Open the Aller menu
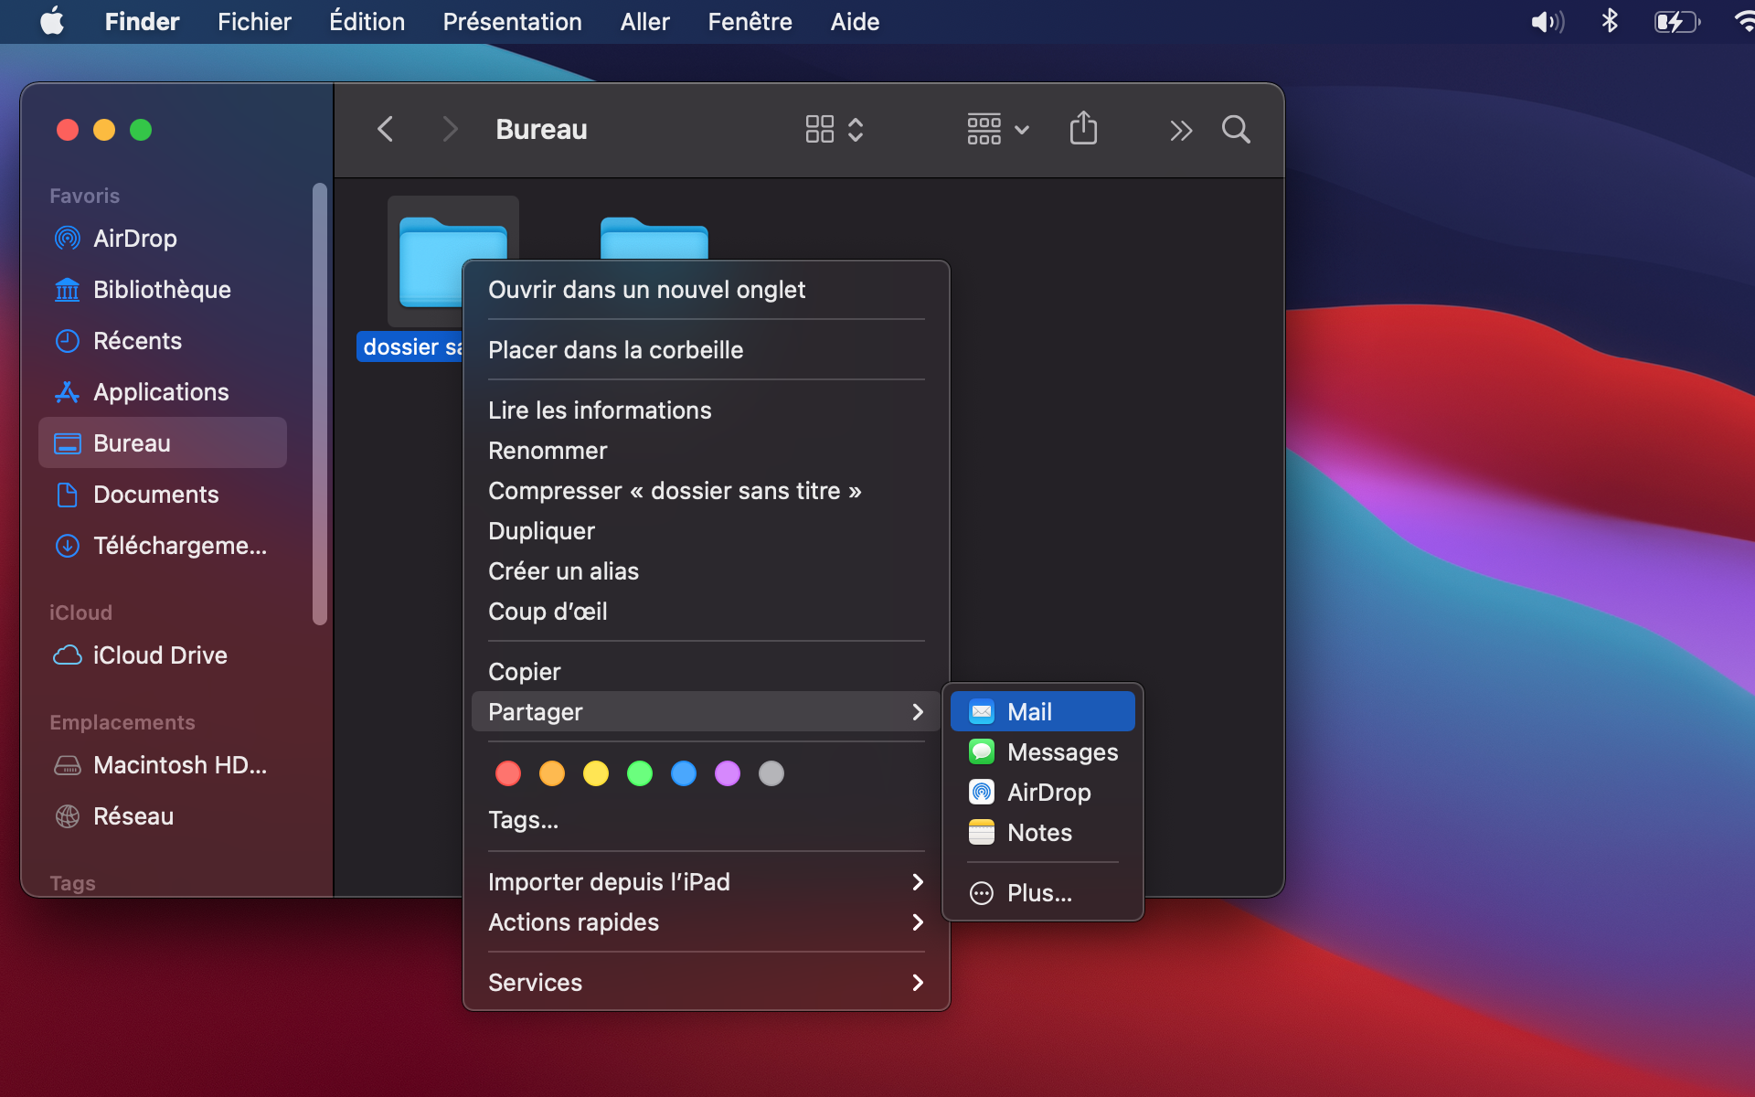Image resolution: width=1755 pixels, height=1097 pixels. coord(644,22)
